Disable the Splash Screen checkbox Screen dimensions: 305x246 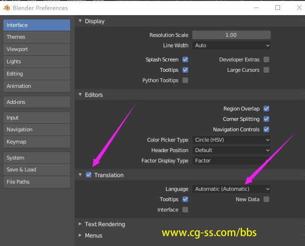click(x=185, y=60)
